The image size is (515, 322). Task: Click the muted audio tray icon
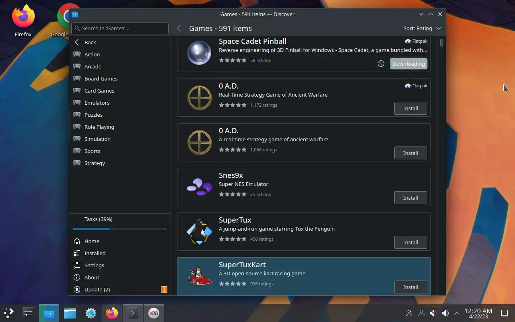tap(433, 313)
